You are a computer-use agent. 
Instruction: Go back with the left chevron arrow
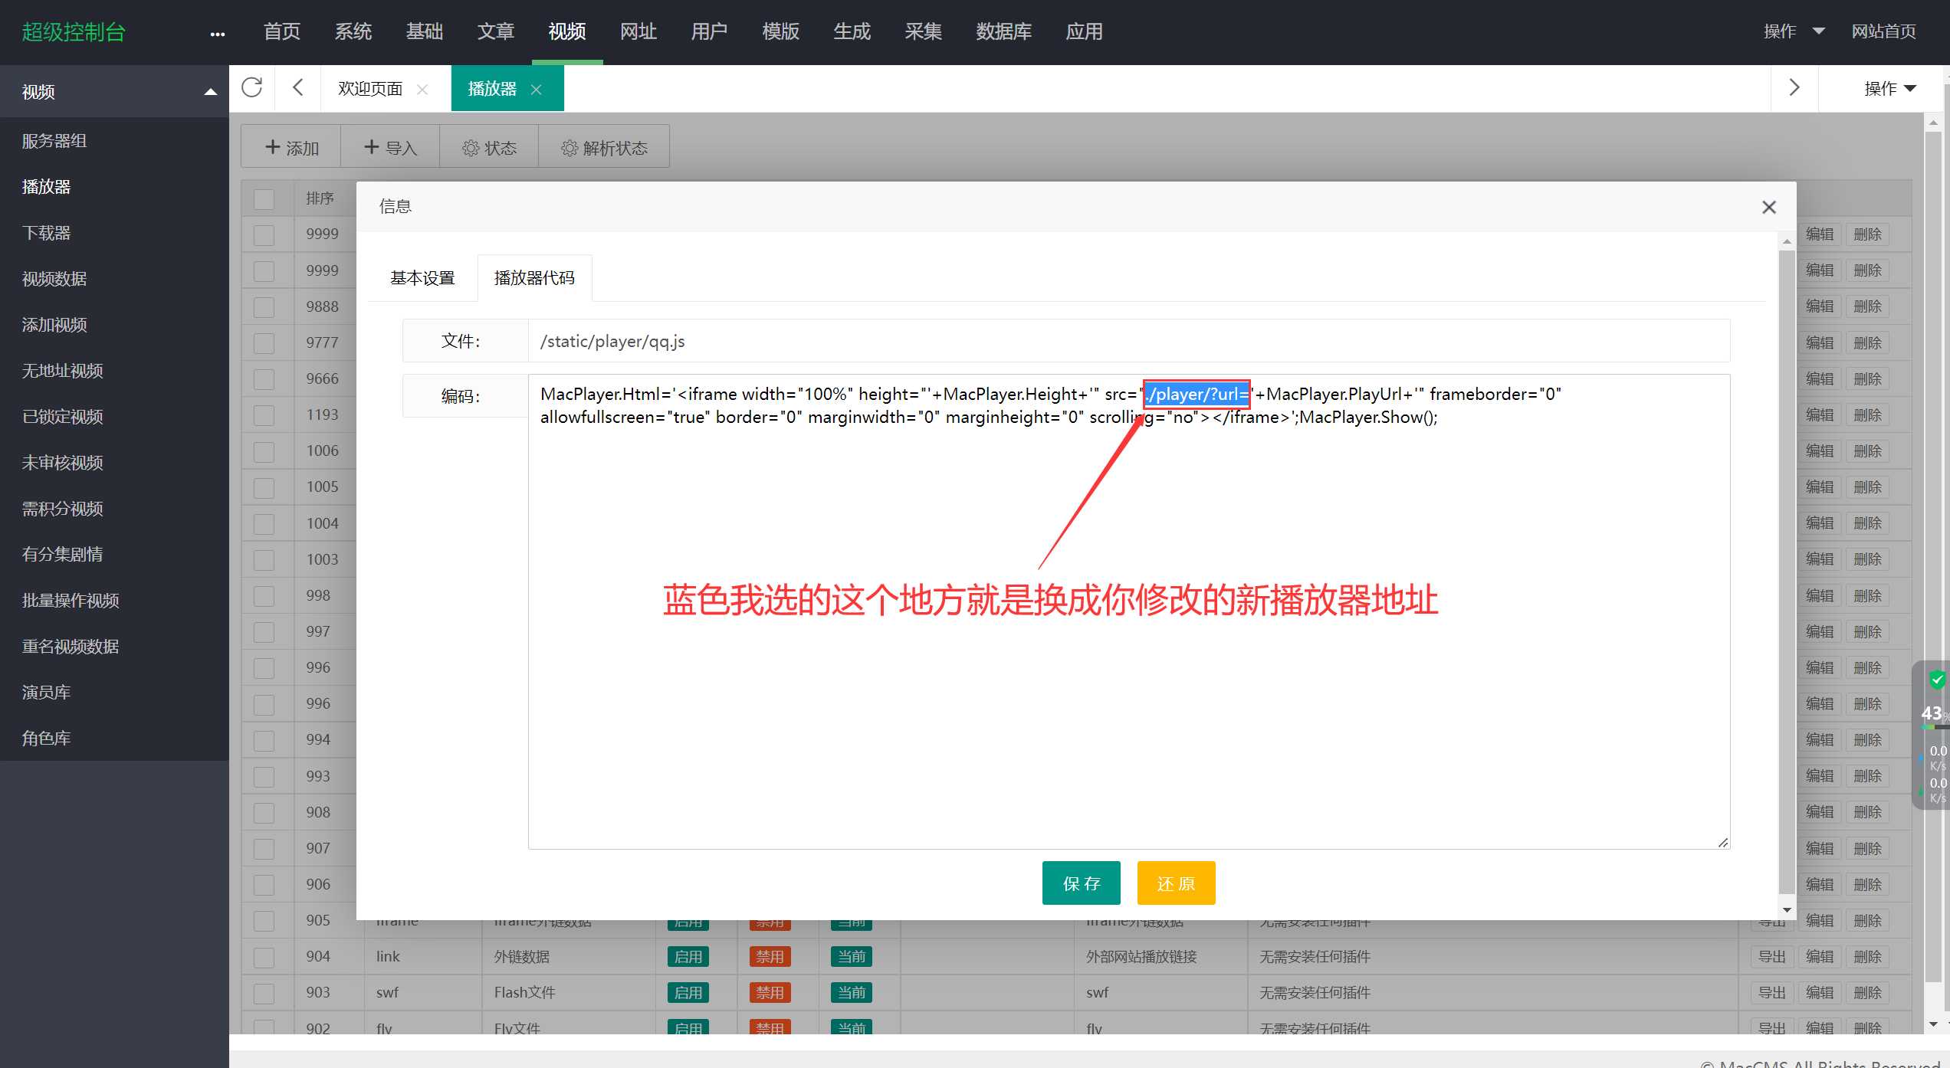(298, 88)
